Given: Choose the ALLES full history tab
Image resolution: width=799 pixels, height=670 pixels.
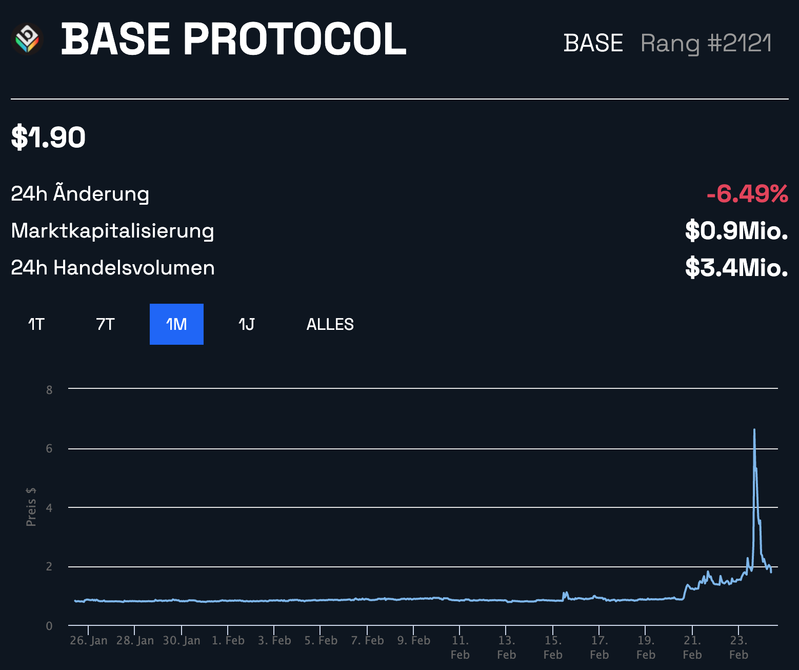Looking at the screenshot, I should 330,324.
